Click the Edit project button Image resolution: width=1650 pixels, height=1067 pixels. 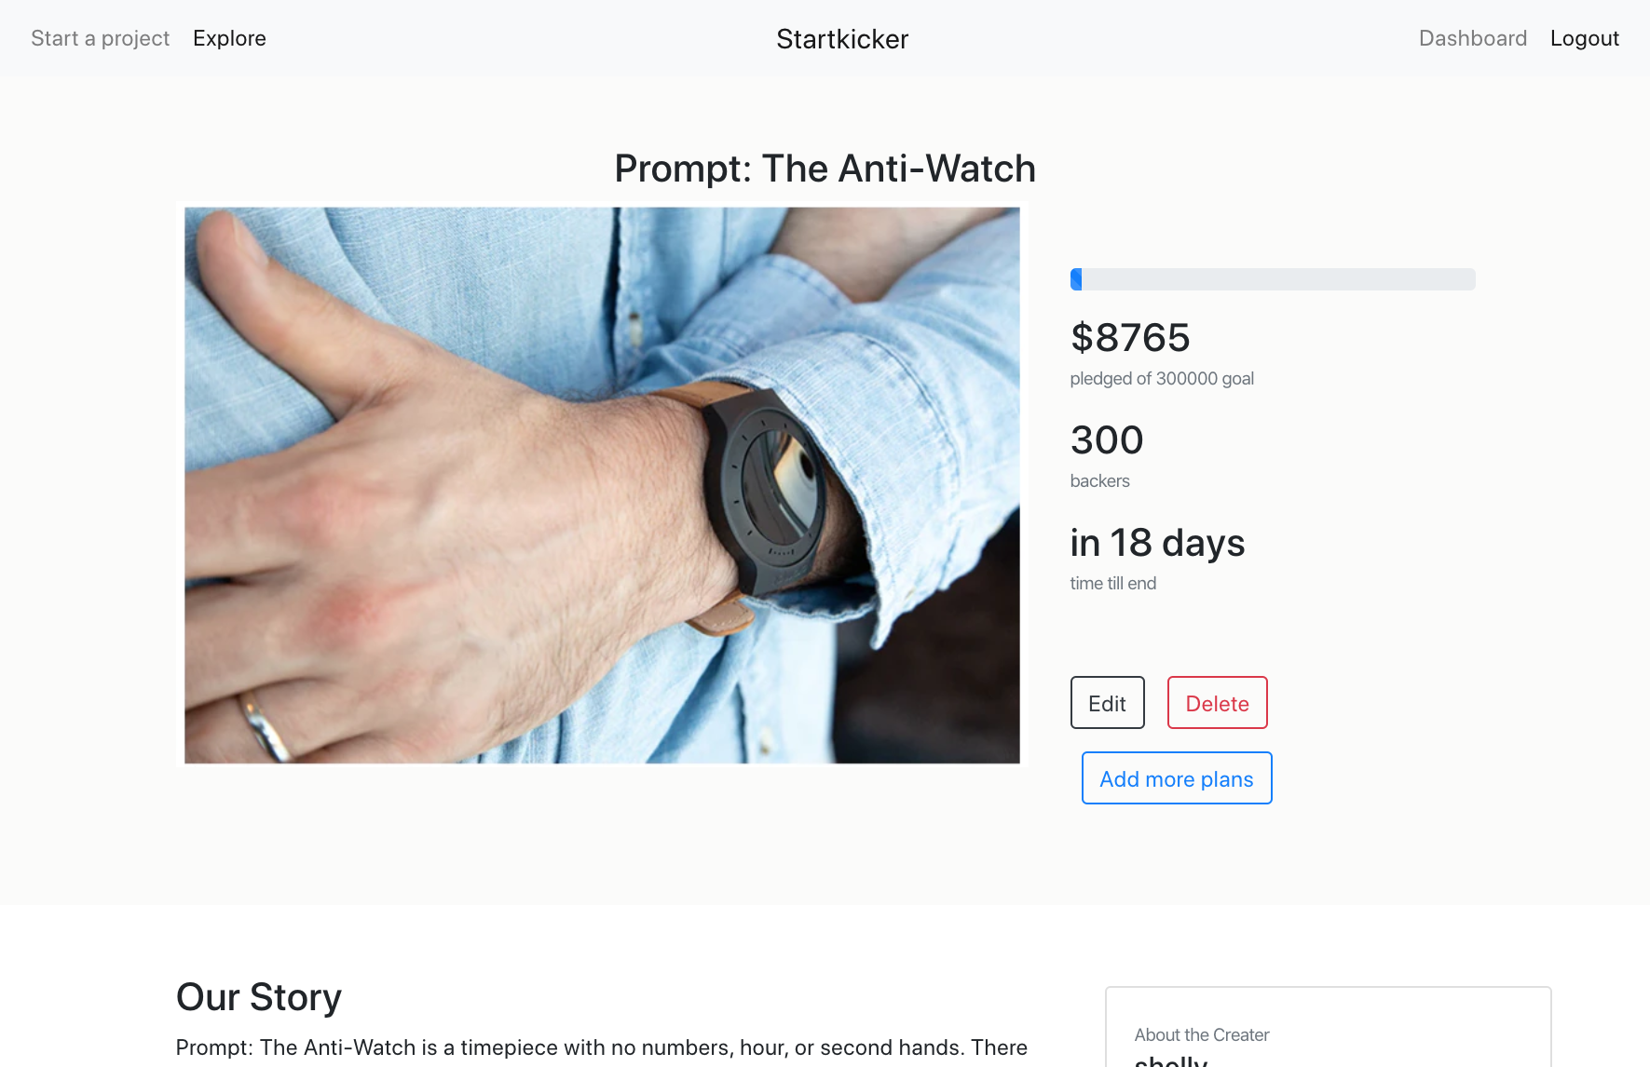pyautogui.click(x=1107, y=703)
